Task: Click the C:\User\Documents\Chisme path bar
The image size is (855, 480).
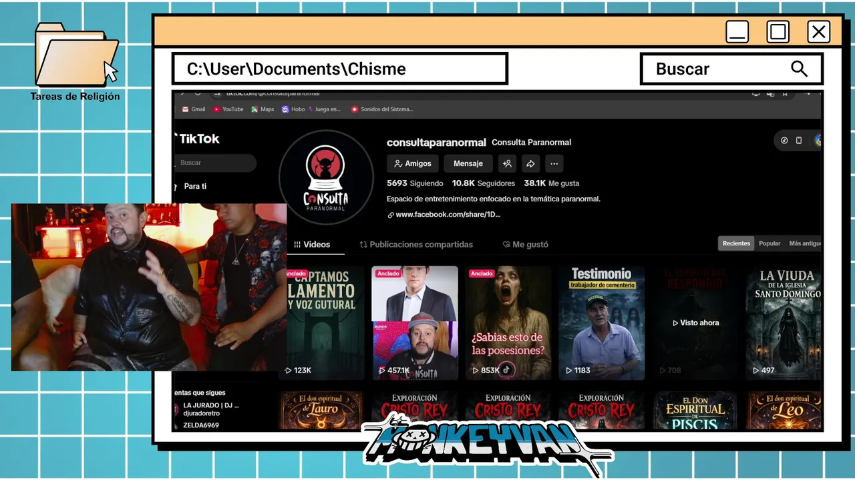Action: pyautogui.click(x=340, y=69)
